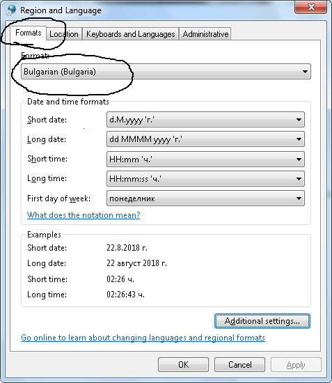The image size is (332, 383).
Task: Open the Administrative tab
Action: [205, 34]
